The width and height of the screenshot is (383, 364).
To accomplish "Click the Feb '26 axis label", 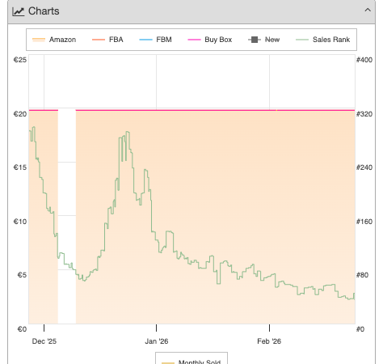I will point(269,341).
